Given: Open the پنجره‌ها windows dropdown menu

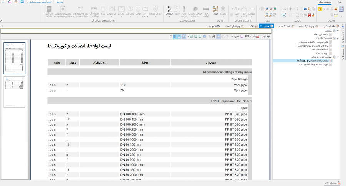Looking at the screenshot, I should [59, 2].
